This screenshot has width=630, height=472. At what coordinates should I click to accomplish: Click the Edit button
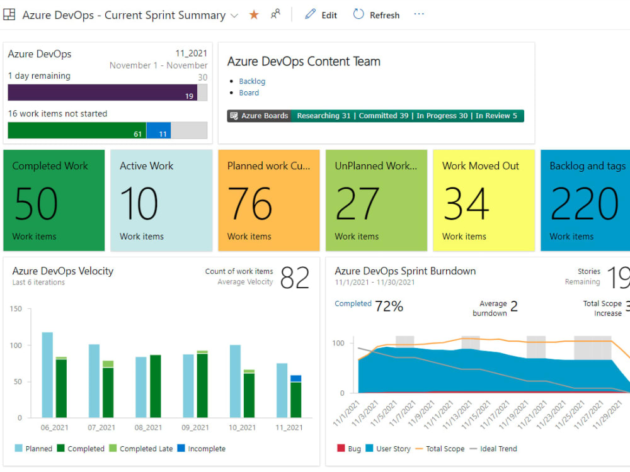point(321,15)
